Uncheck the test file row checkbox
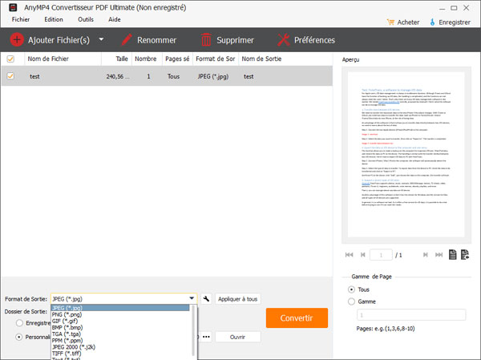 (10, 76)
